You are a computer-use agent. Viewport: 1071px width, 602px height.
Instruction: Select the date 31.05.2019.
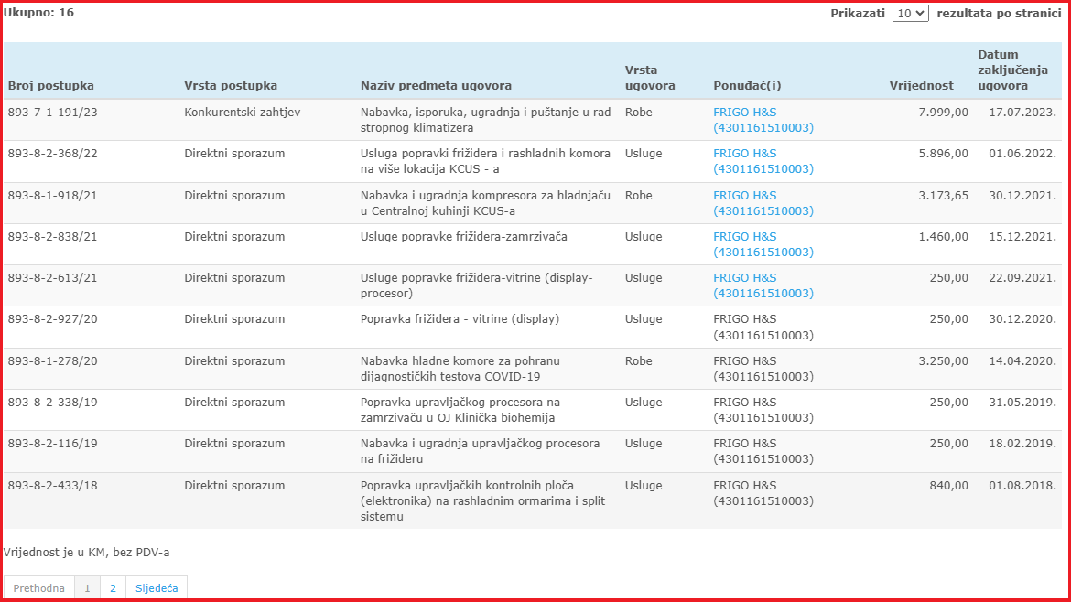pyautogui.click(x=1022, y=402)
